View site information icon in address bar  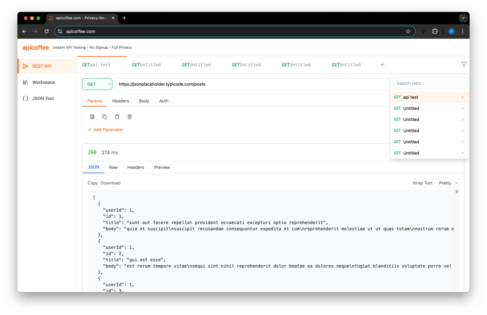[x=60, y=31]
